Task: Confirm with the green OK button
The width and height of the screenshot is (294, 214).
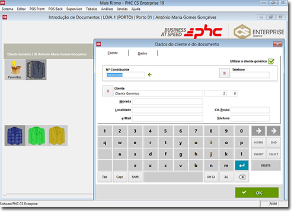Action: click(257, 193)
